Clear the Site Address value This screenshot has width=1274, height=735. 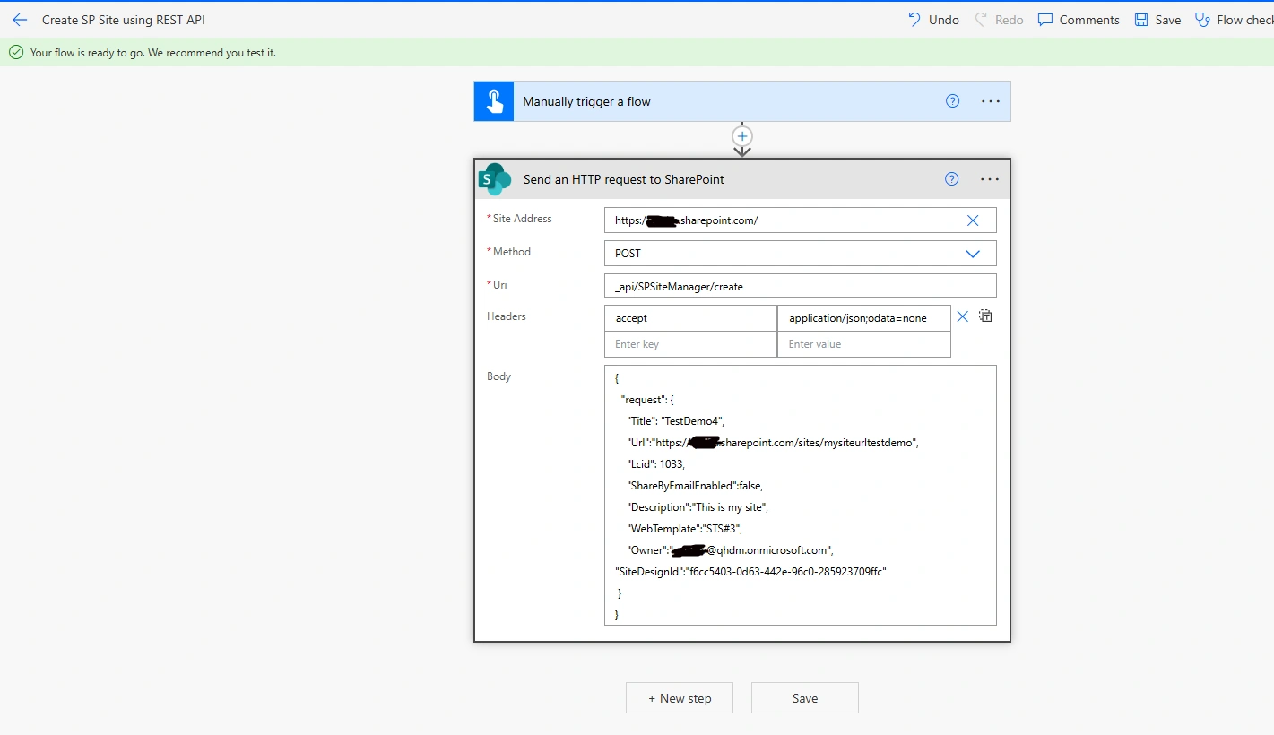[973, 220]
